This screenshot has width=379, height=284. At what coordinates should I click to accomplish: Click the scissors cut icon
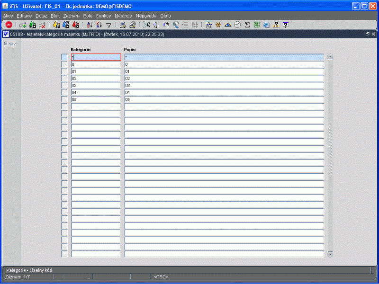(146, 25)
